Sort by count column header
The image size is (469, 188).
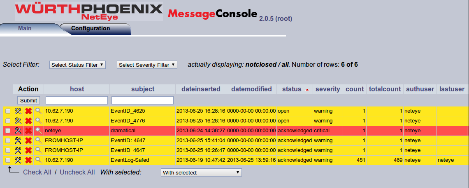(x=355, y=89)
